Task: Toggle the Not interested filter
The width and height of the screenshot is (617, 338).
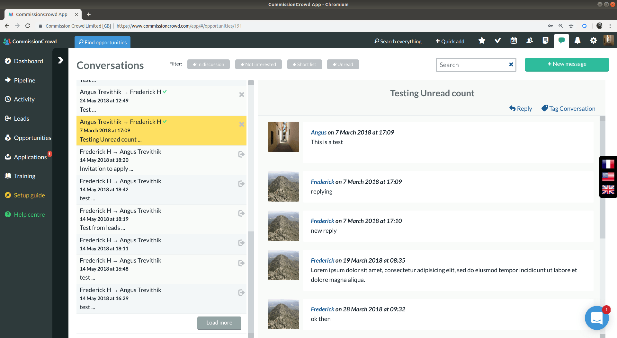Action: pos(258,64)
